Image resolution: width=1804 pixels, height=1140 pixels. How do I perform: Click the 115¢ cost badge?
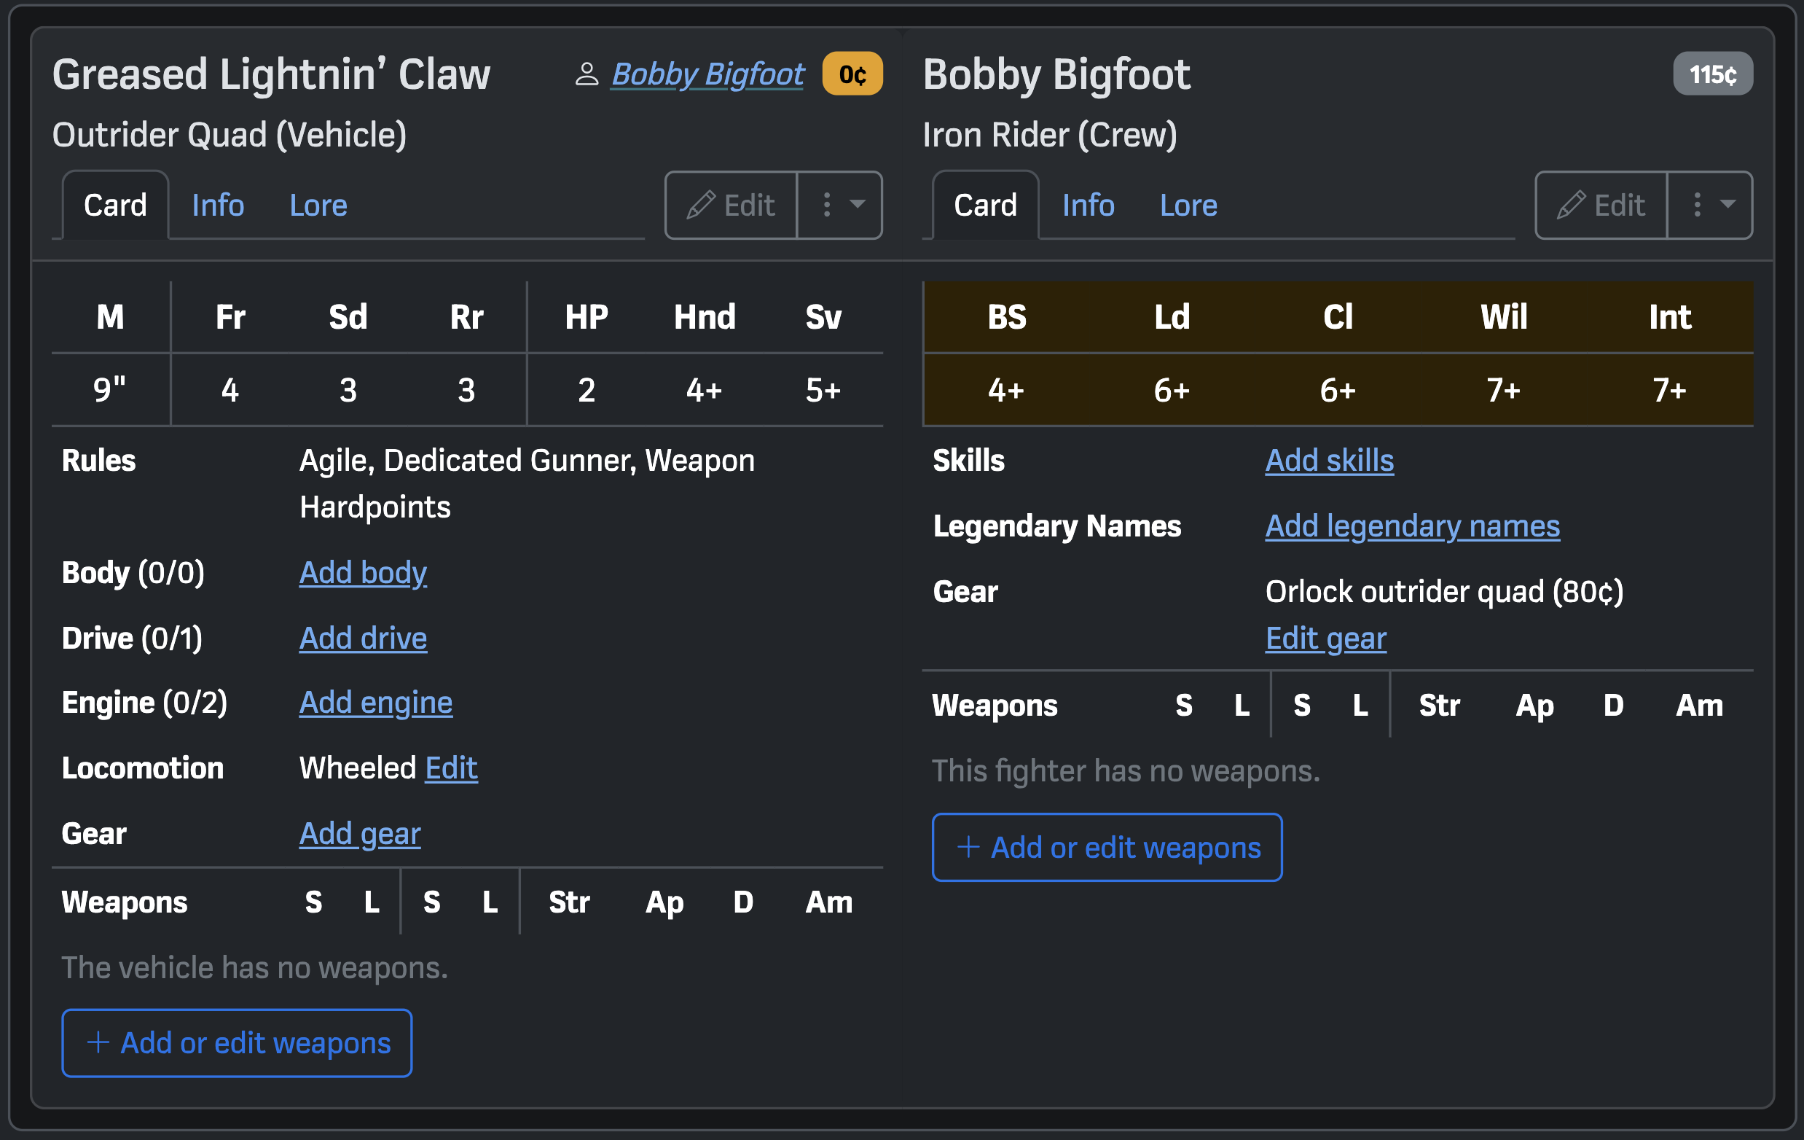point(1713,74)
